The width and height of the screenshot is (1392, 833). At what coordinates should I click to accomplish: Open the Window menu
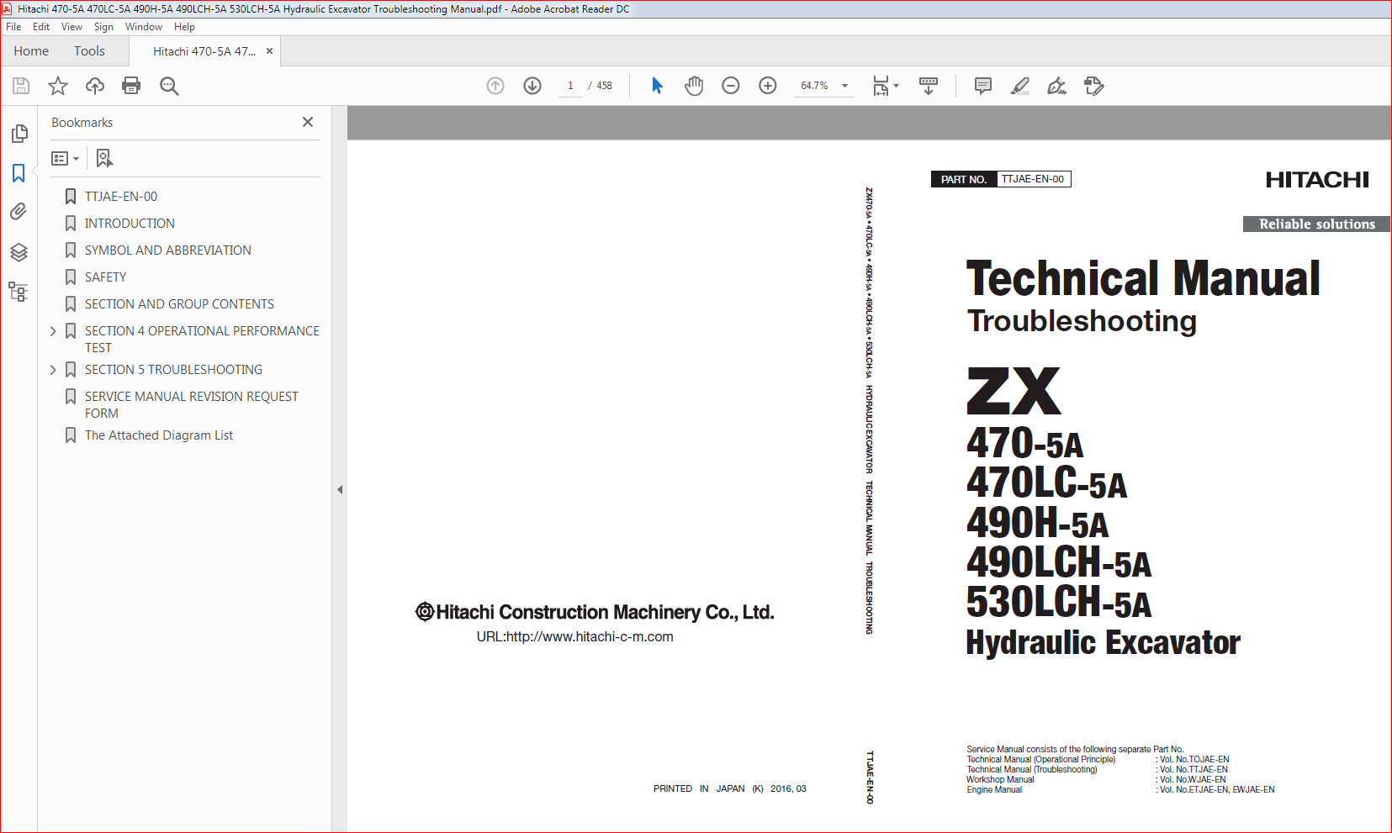pos(144,27)
